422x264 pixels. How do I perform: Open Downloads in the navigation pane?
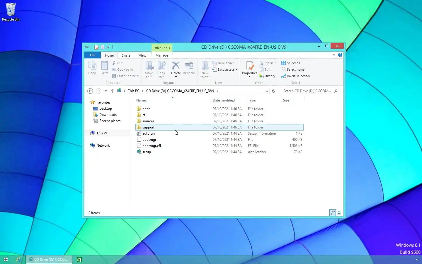tap(108, 115)
